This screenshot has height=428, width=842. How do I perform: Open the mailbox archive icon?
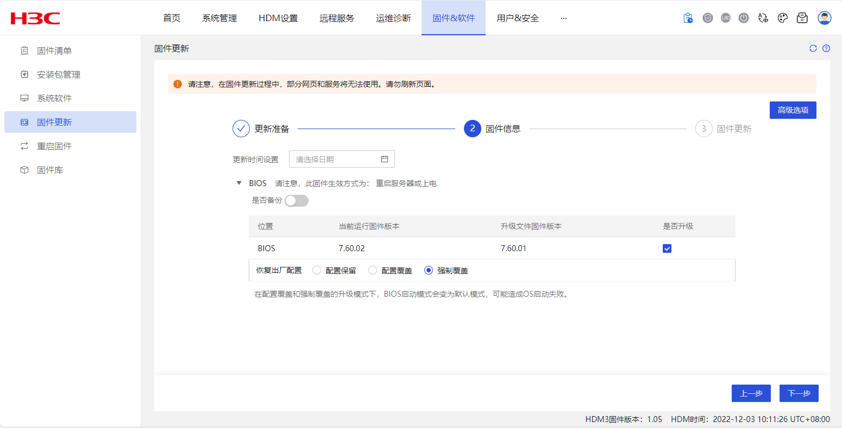(x=802, y=18)
